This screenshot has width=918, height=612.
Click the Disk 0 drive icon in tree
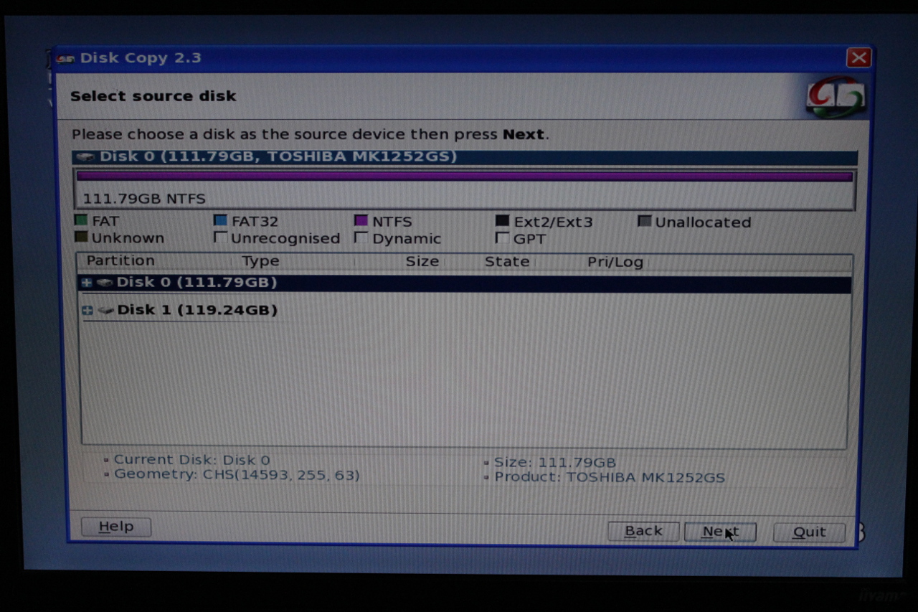click(x=105, y=283)
